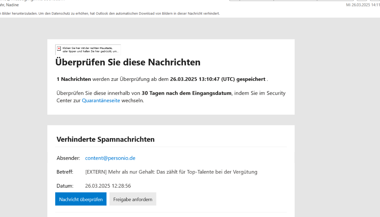This screenshot has width=380, height=217.
Task: Click the Absender label
Action: point(68,158)
